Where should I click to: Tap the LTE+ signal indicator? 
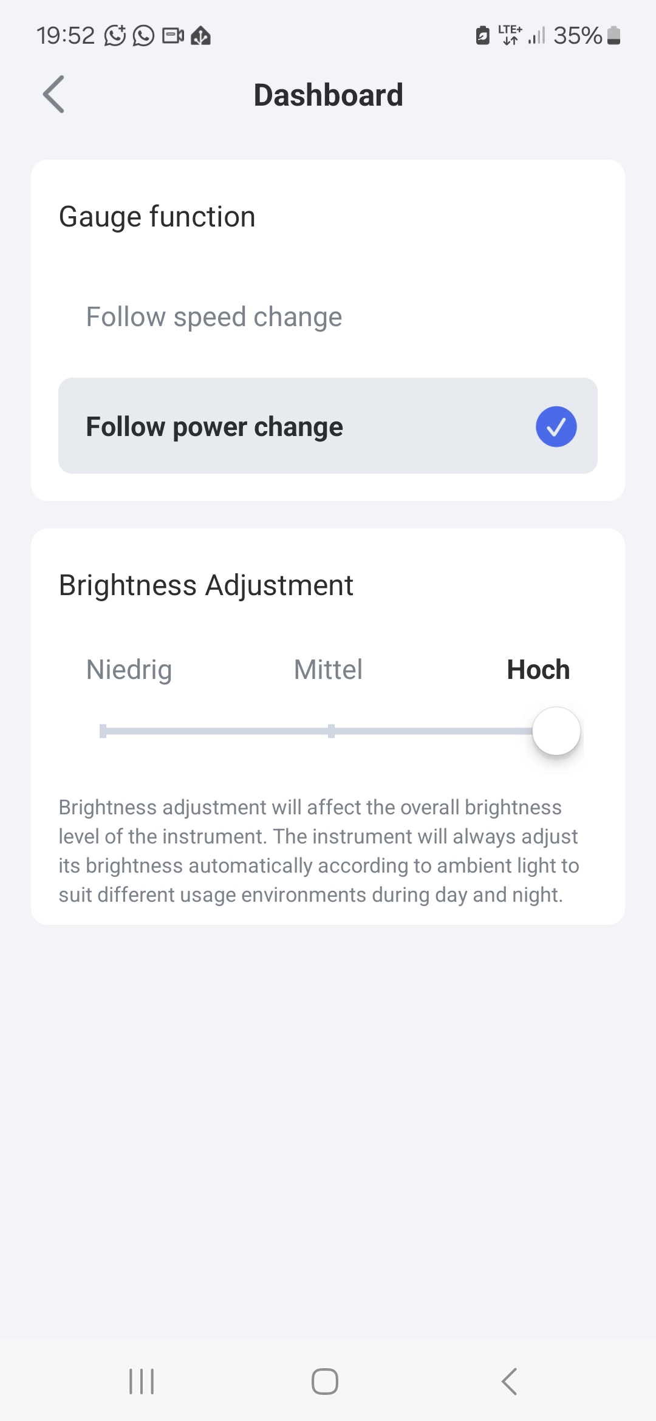(x=510, y=35)
